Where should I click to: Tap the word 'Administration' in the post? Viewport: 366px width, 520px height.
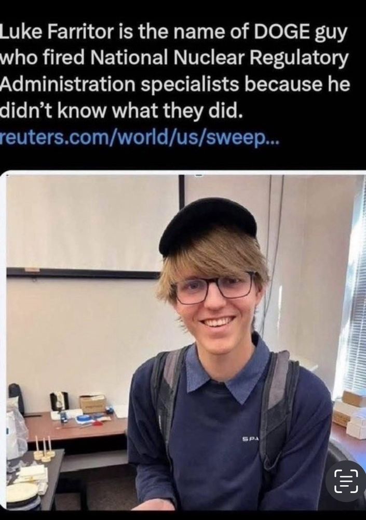[x=67, y=84]
